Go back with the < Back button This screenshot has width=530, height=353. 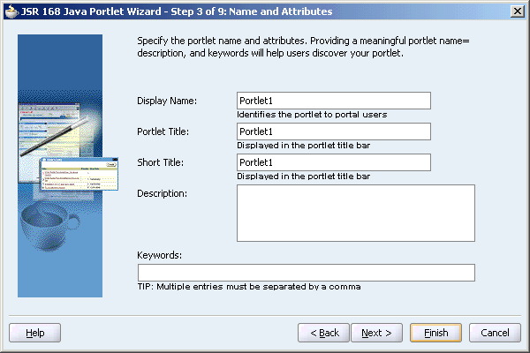323,333
